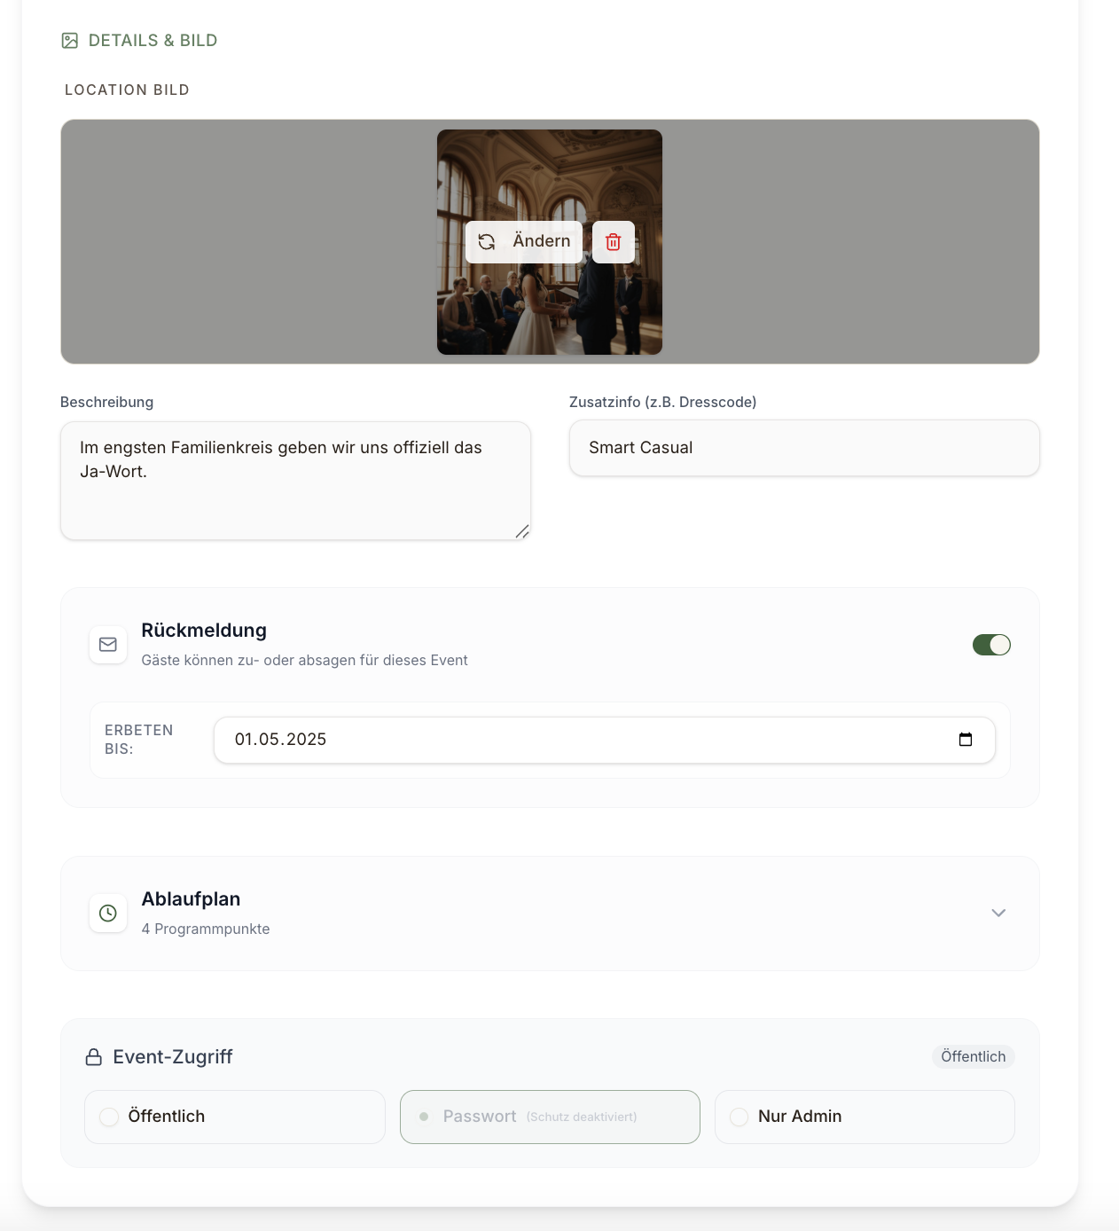This screenshot has width=1119, height=1231.
Task: Expand the Ablaufplan chevron
Action: [x=998, y=913]
